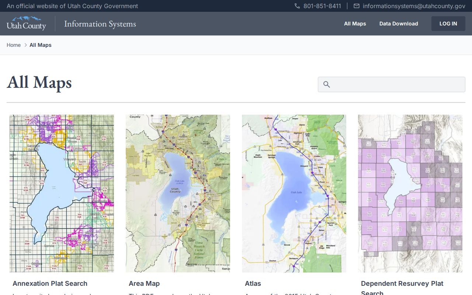The height and width of the screenshot is (295, 472).
Task: Click the phone icon in the top bar
Action: 297,6
